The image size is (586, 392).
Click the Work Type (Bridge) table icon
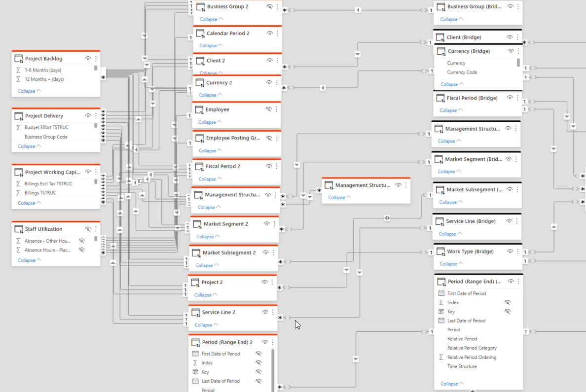pos(441,251)
